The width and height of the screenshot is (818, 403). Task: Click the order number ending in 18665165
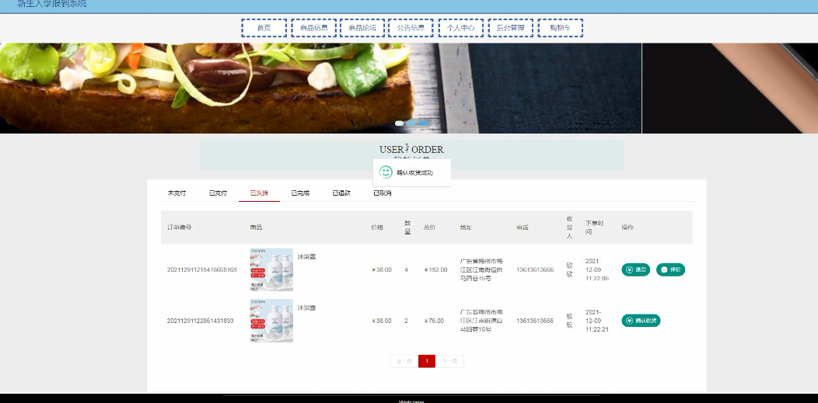tap(202, 269)
